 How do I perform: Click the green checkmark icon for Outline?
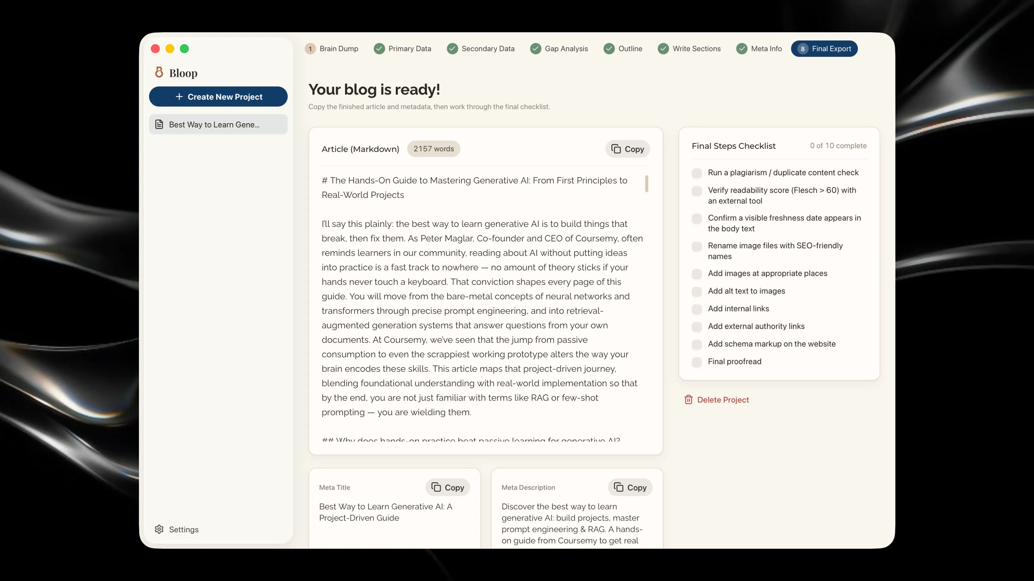pyautogui.click(x=609, y=48)
